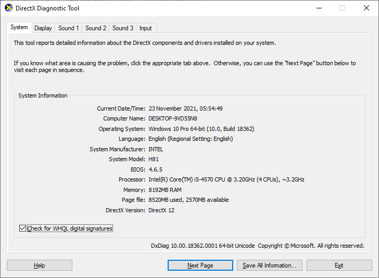Click the Help button

[40, 265]
